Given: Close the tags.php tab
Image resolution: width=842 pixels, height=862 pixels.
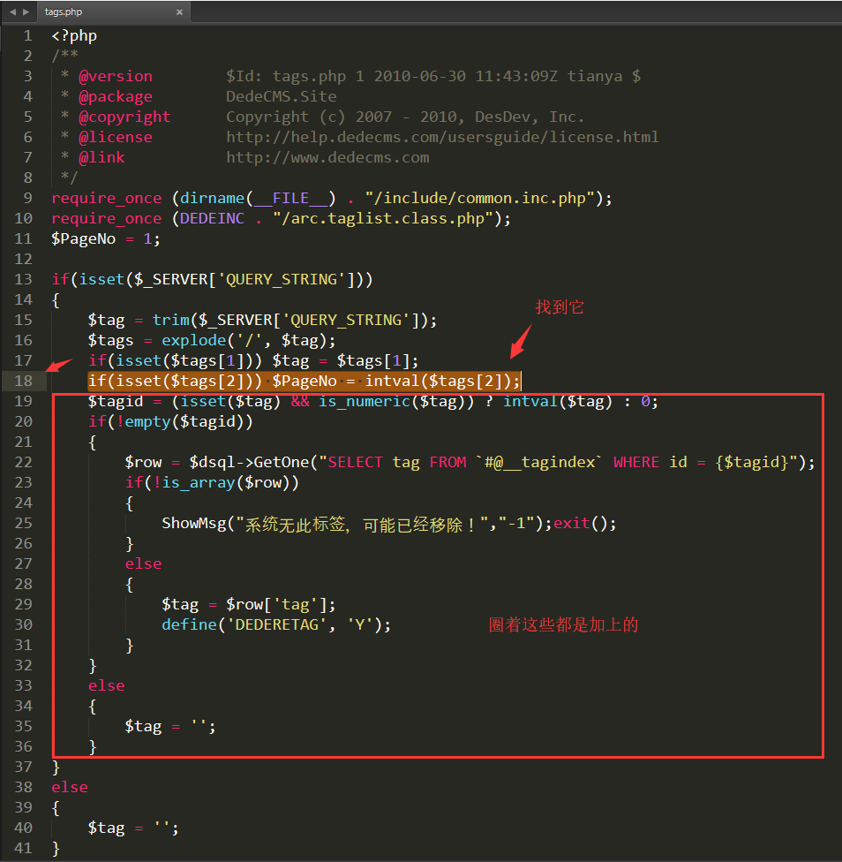Looking at the screenshot, I should pos(179,12).
